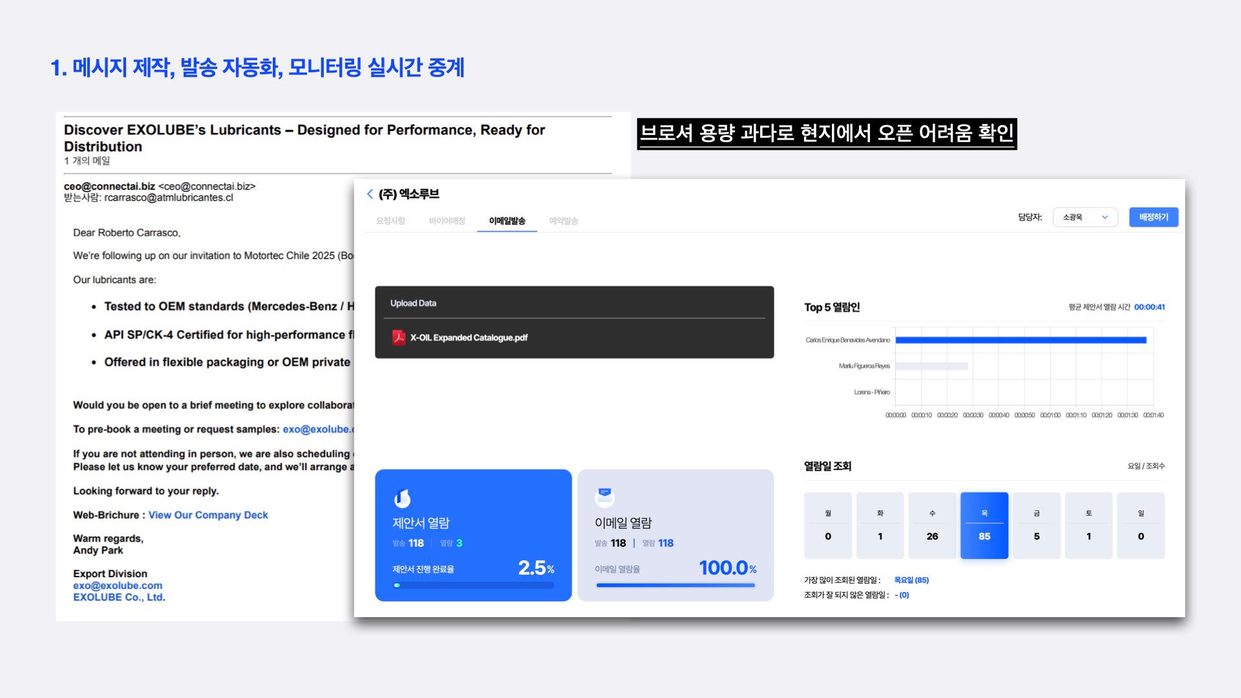Click the proposal view icon on blue card
This screenshot has height=698, width=1241.
click(402, 498)
